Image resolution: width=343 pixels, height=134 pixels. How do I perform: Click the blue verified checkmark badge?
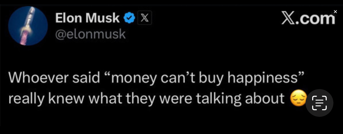click(129, 18)
